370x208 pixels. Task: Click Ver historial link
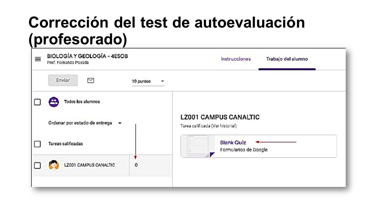click(x=224, y=126)
